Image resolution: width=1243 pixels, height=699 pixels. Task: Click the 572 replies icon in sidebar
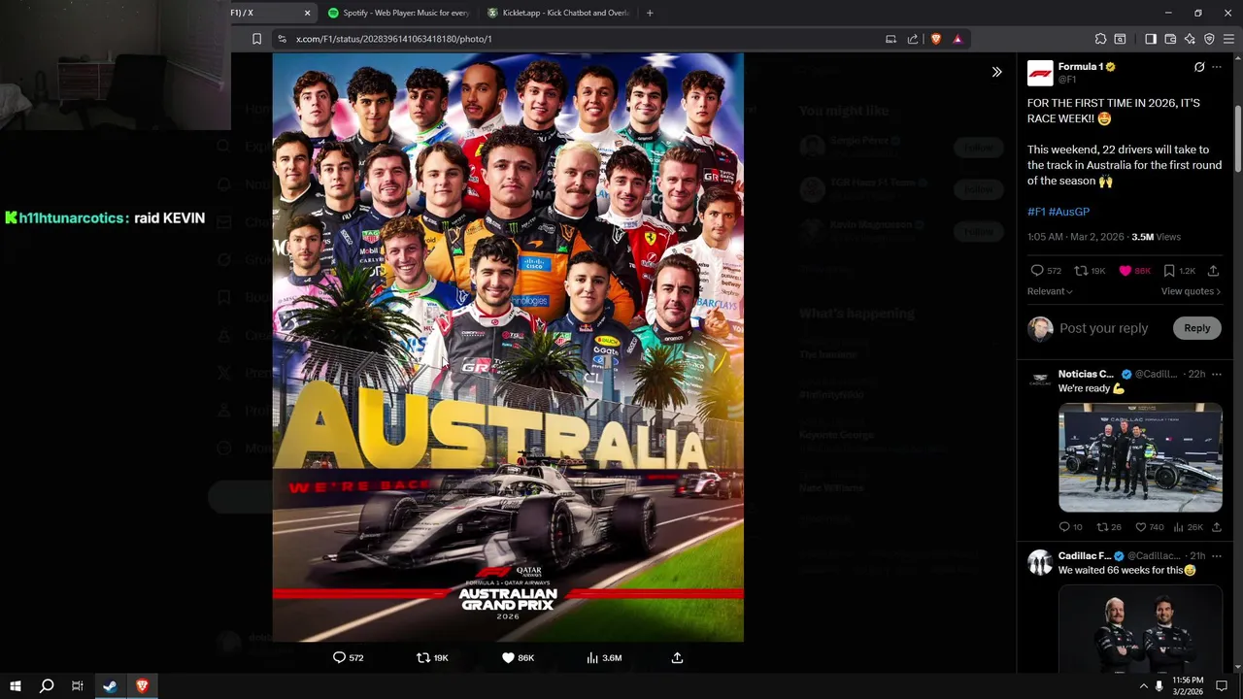pyautogui.click(x=1037, y=271)
